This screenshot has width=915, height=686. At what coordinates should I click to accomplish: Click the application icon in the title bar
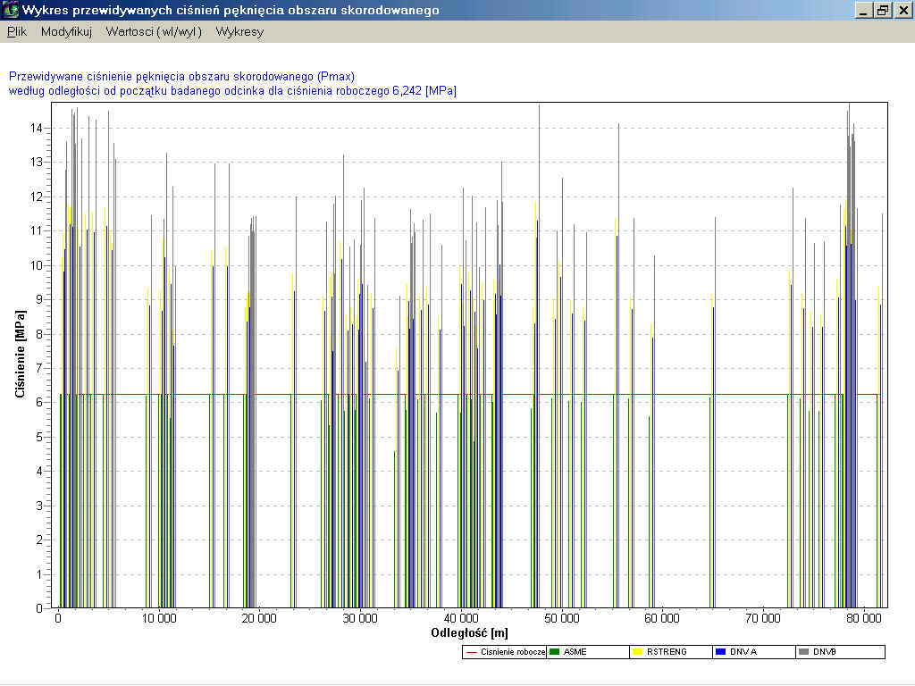point(10,10)
